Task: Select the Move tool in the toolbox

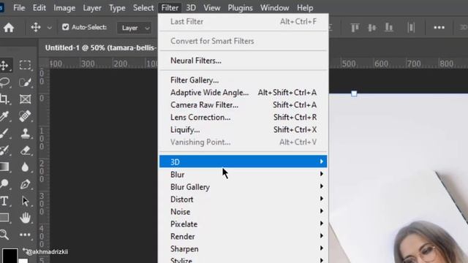Action: pos(4,65)
